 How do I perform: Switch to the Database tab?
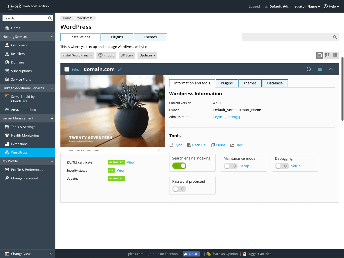pyautogui.click(x=275, y=83)
